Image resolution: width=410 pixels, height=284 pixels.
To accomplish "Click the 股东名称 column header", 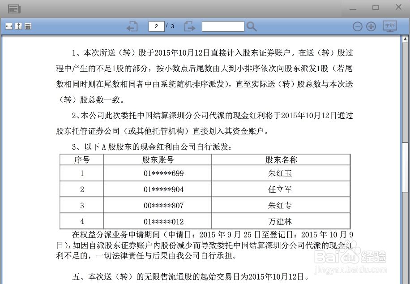I will (281, 159).
